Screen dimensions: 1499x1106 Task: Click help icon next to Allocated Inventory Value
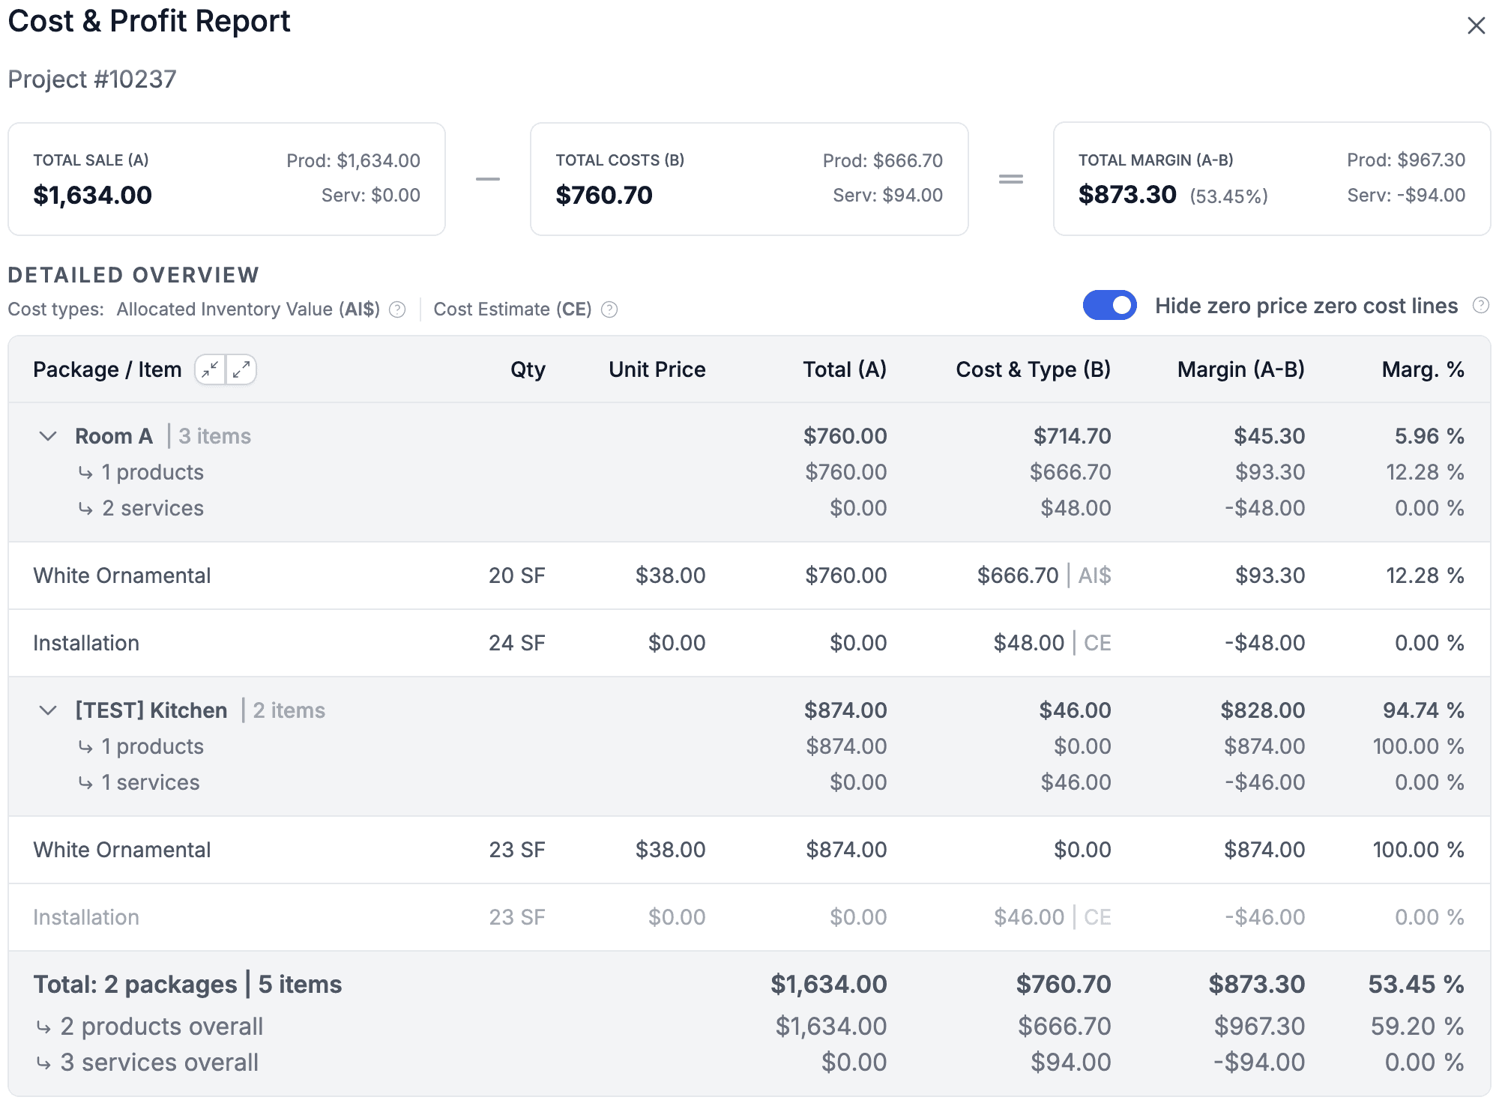pyautogui.click(x=398, y=309)
